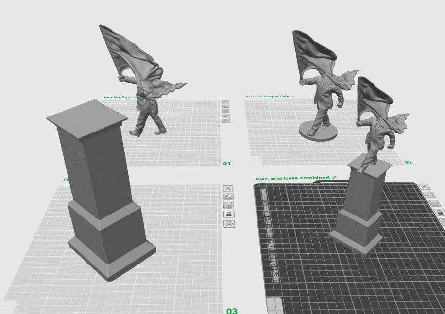The height and width of the screenshot is (314, 445).
Task: Open plate 03 settings hexagon icon
Action: [229, 224]
